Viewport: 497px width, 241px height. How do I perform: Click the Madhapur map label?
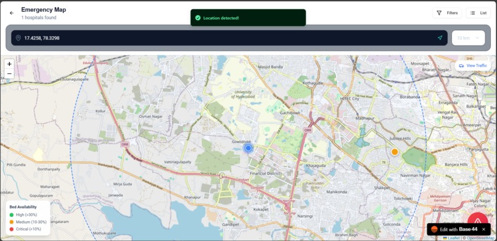tap(365, 118)
